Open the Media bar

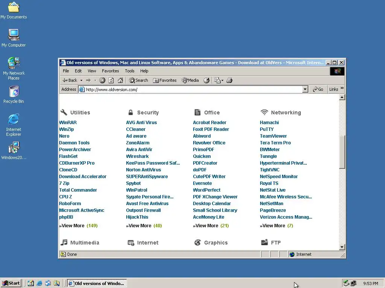[x=190, y=80]
